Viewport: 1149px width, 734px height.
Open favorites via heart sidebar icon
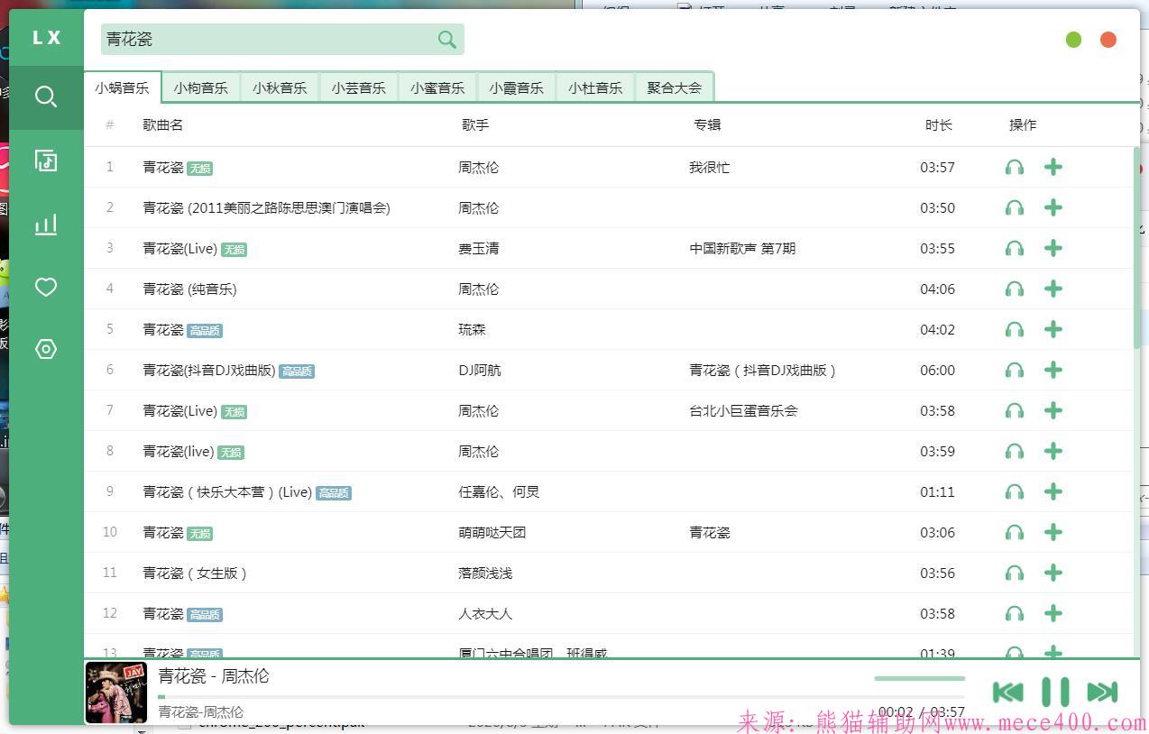click(46, 287)
